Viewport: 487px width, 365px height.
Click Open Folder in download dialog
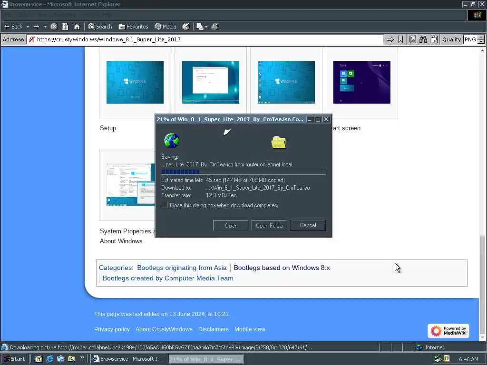(x=269, y=225)
